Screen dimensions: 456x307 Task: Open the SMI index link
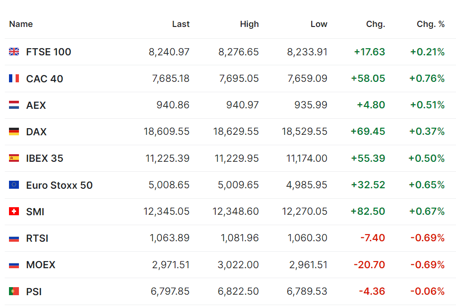coord(35,211)
